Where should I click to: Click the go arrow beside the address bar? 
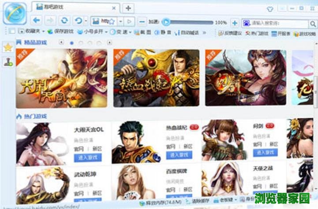click(129, 21)
